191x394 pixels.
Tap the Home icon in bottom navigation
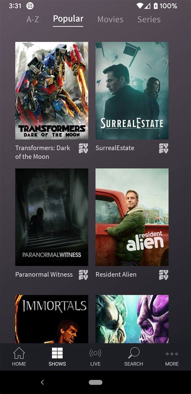click(19, 353)
